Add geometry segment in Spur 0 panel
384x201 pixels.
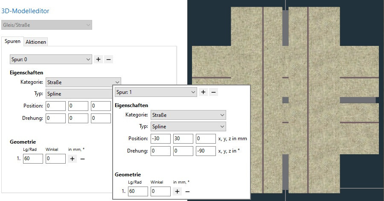tap(72, 159)
